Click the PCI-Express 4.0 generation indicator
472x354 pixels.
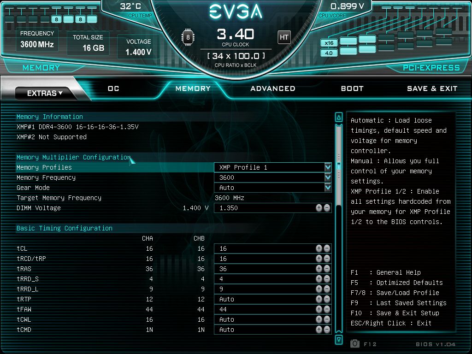(329, 53)
